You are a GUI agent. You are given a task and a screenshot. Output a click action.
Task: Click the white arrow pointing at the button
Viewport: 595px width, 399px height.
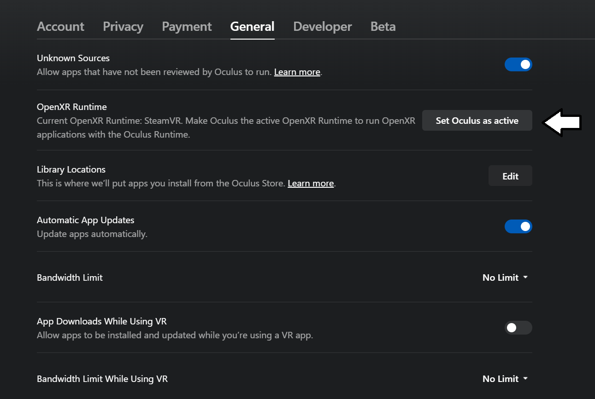click(562, 122)
